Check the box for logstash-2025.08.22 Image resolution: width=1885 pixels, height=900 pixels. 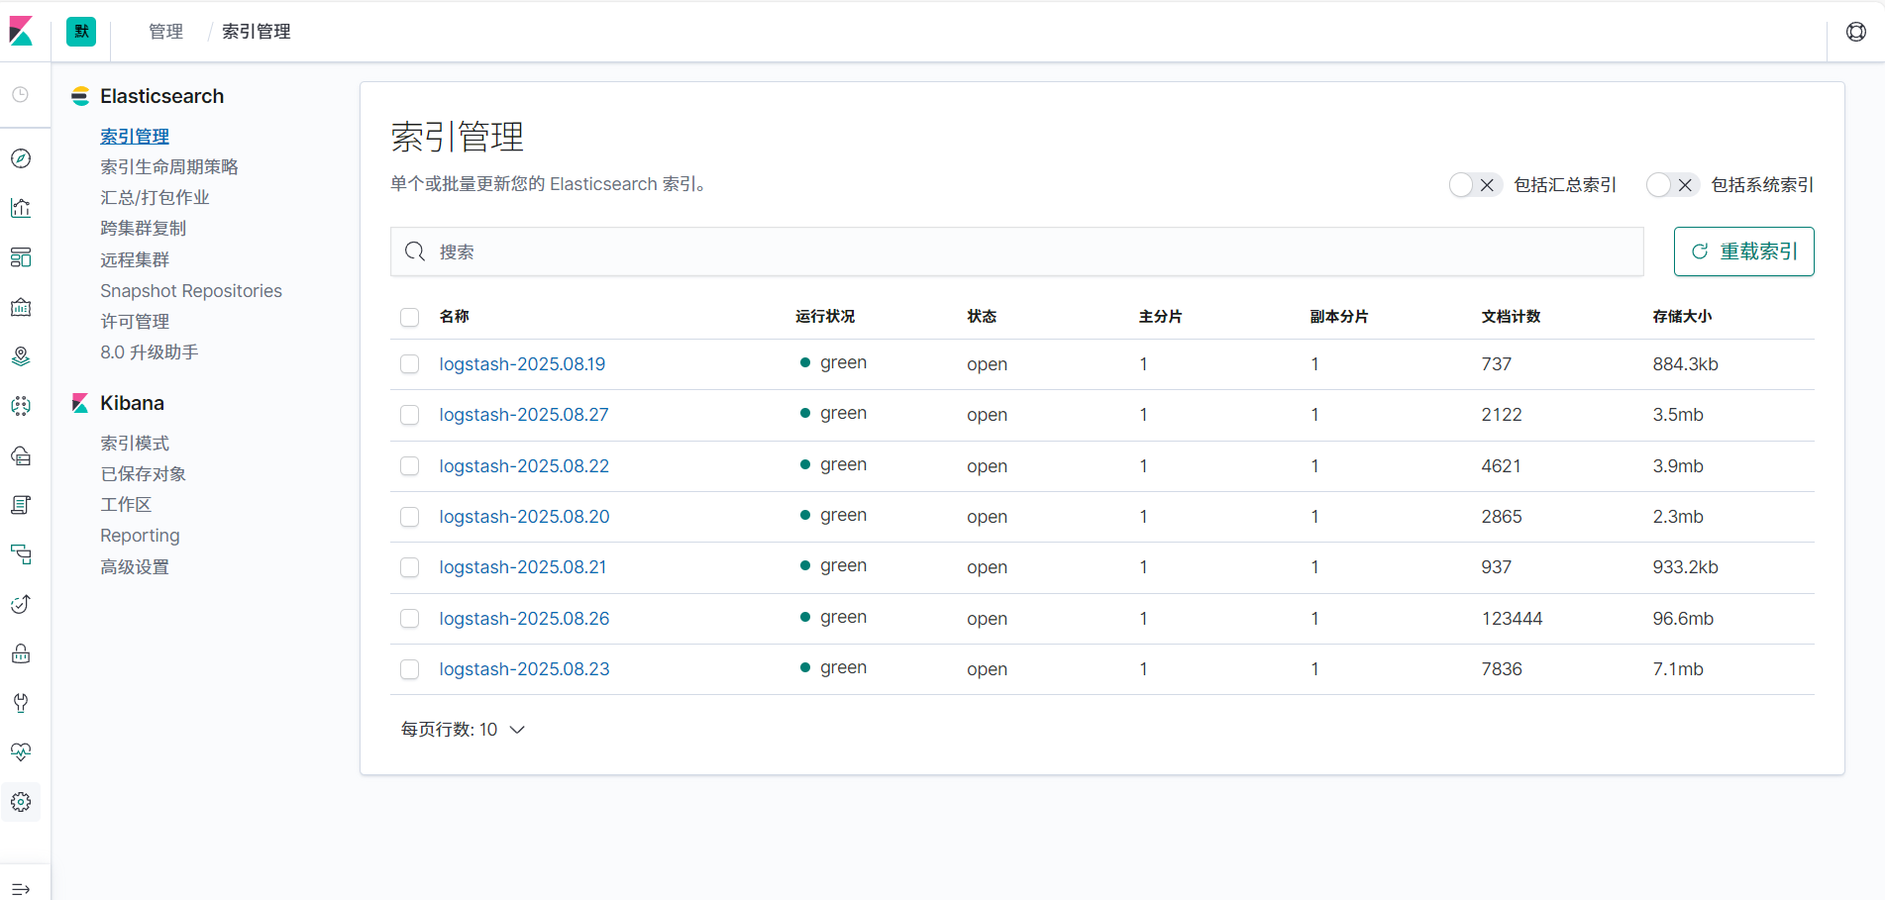coord(409,466)
